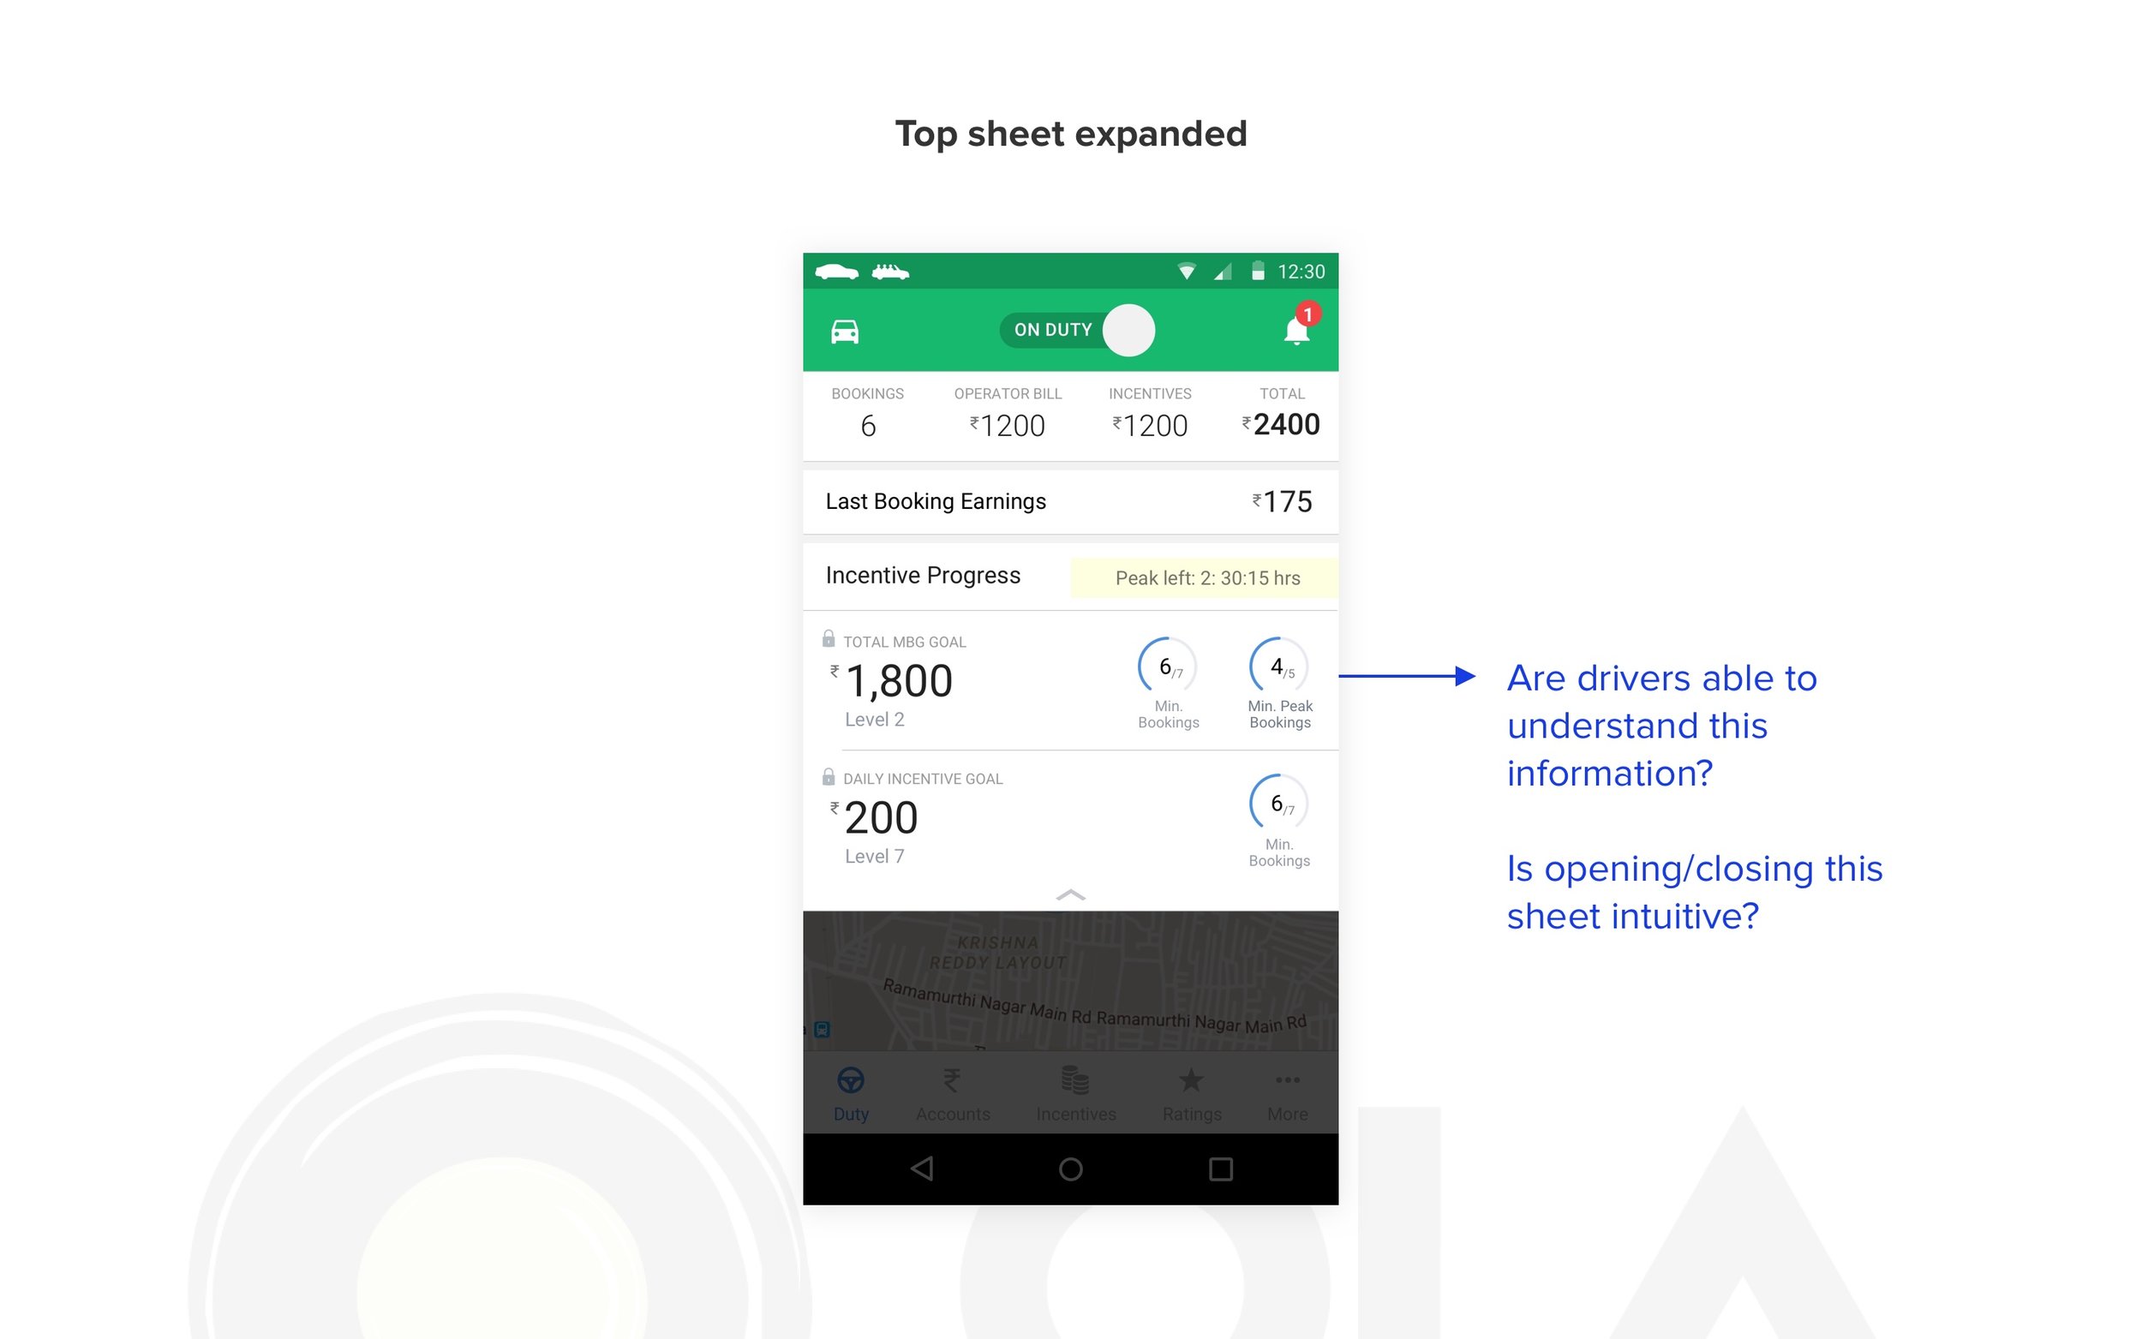Tap the car icon in the green header
Screen dimensions: 2142x1339
[x=844, y=332]
